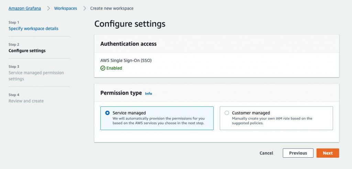Open Info link beside Permission type

pos(148,94)
